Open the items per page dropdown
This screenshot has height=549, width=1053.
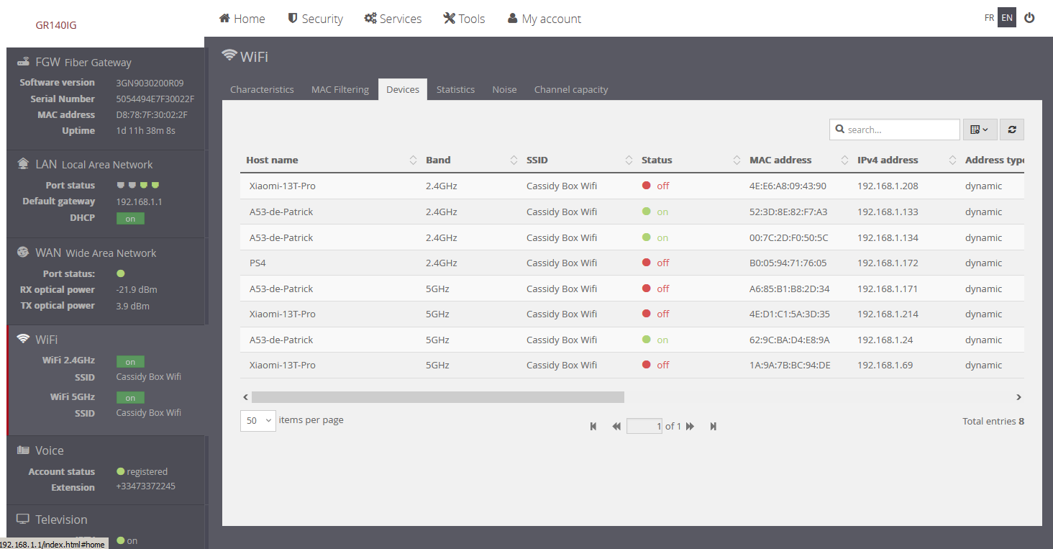pyautogui.click(x=257, y=421)
